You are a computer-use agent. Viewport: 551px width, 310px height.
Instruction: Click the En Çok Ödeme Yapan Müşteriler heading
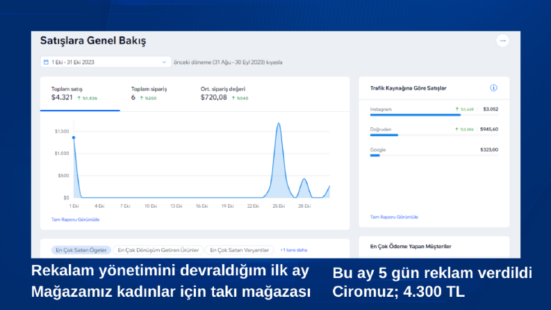(x=411, y=246)
